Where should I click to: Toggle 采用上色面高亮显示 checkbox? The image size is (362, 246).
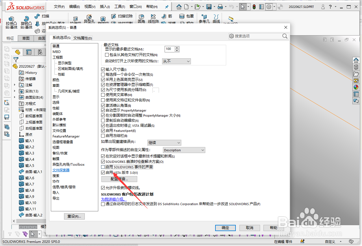coord(103,80)
